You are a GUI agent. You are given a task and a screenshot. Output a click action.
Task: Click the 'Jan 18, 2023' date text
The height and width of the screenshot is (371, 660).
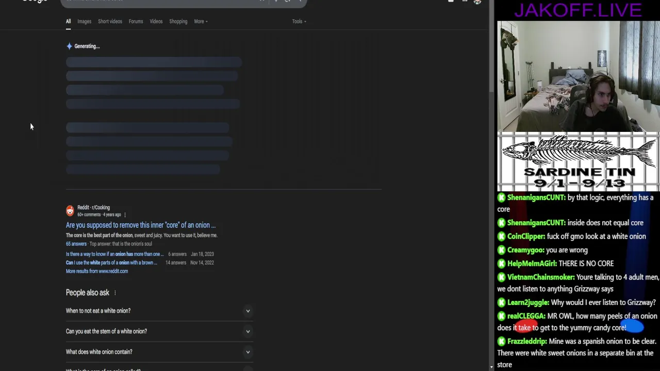pos(202,254)
